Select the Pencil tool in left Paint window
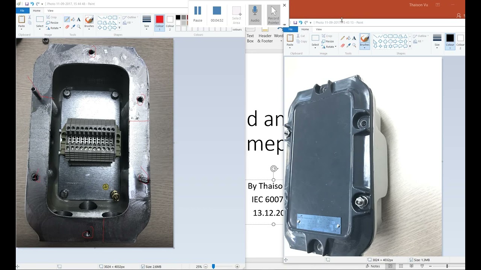 [x=67, y=19]
